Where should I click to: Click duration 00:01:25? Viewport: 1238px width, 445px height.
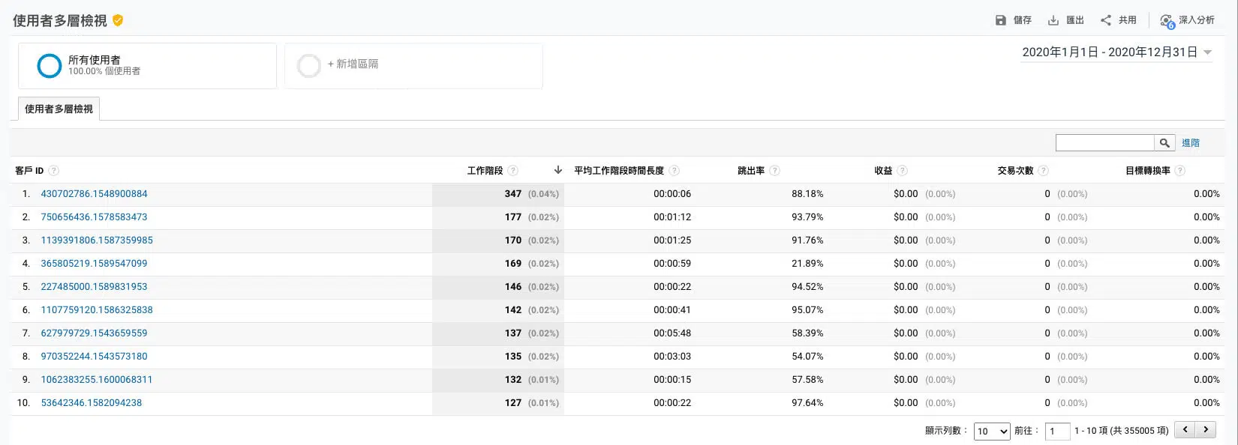(672, 240)
